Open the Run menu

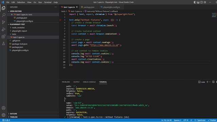pos(40,2)
